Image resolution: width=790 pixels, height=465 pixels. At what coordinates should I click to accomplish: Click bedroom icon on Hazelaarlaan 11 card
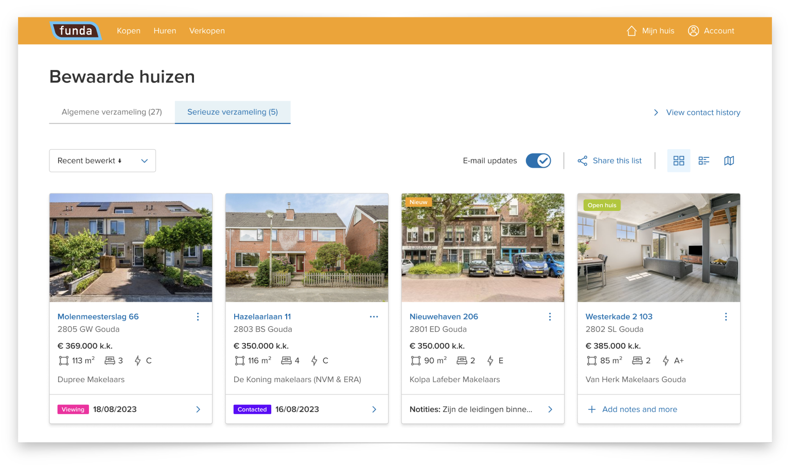pyautogui.click(x=286, y=361)
